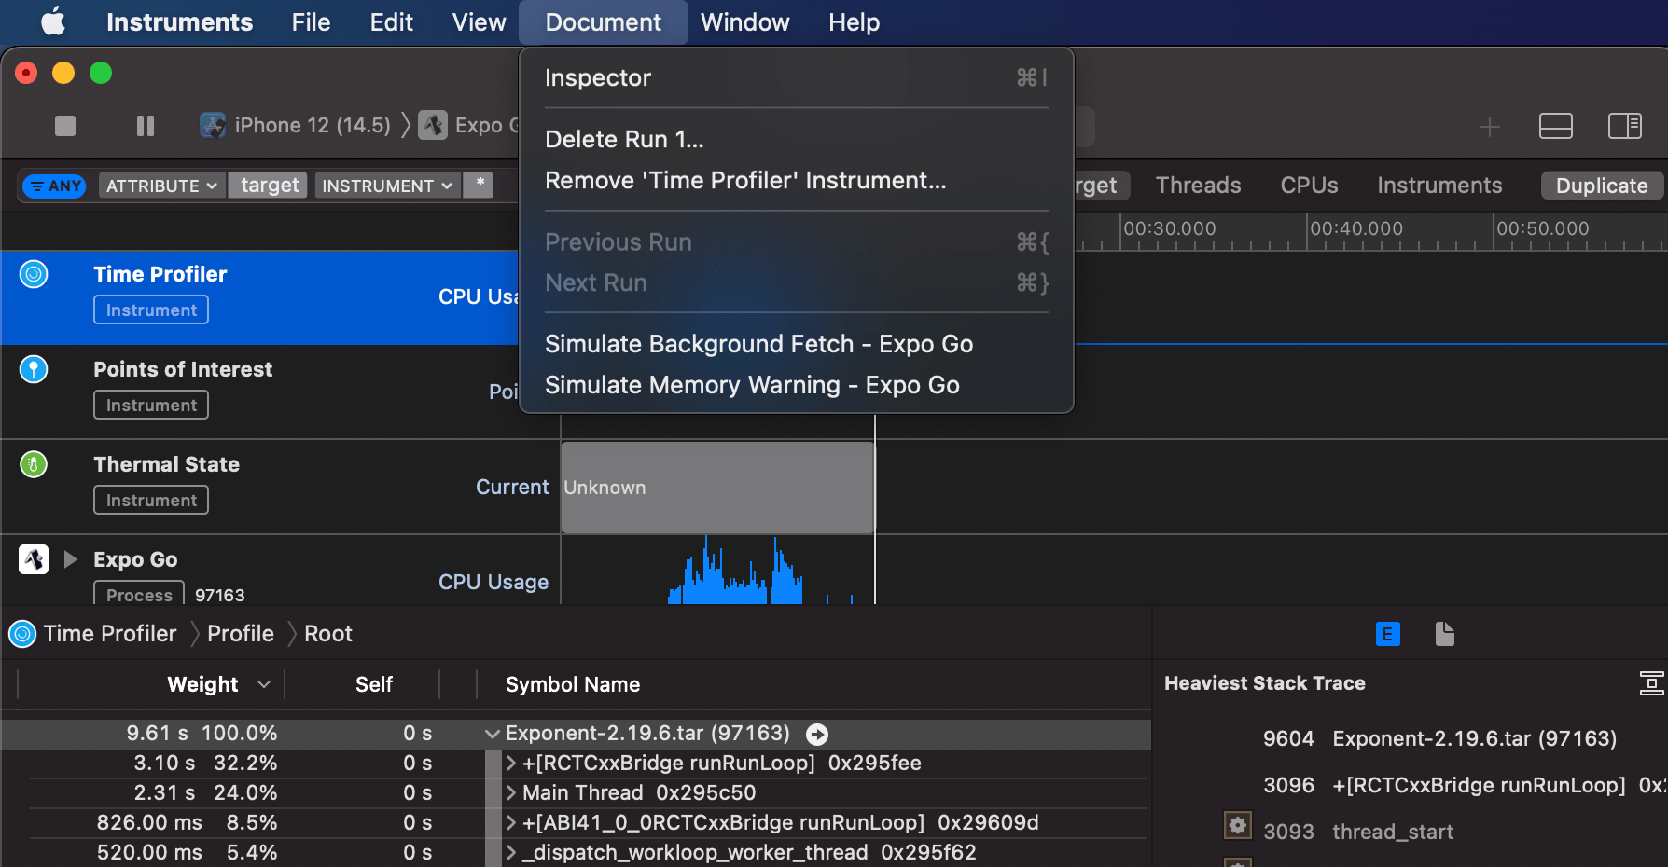Switch to the Threads tab

pyautogui.click(x=1198, y=185)
